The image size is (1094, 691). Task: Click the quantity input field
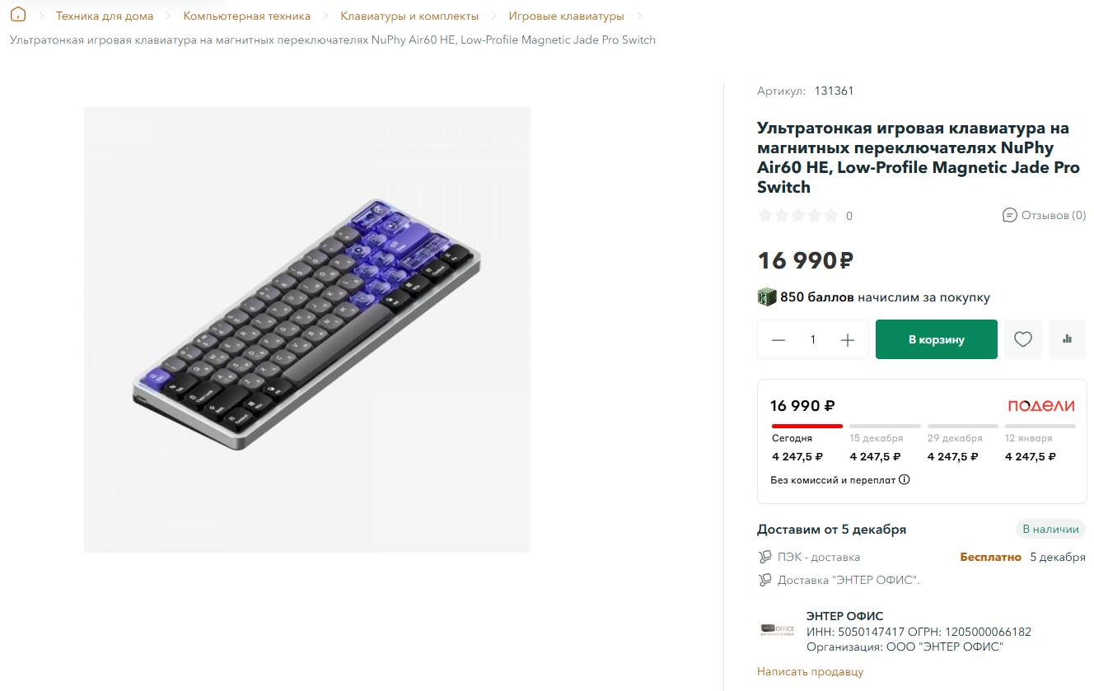[813, 339]
